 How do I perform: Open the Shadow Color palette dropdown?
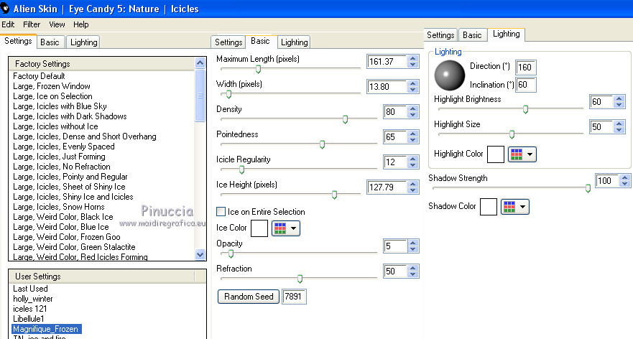tap(515, 207)
